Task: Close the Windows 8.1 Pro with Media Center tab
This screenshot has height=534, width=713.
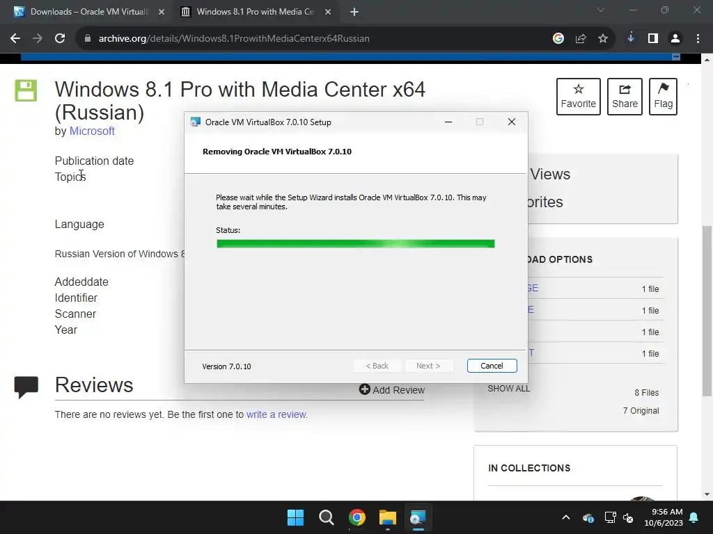Action: coord(328,12)
